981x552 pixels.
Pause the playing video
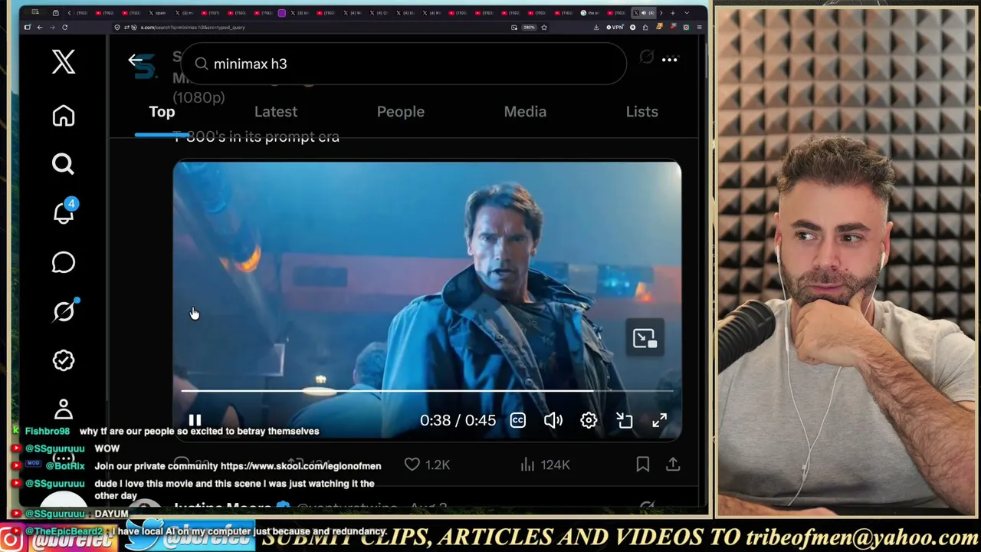click(x=195, y=420)
